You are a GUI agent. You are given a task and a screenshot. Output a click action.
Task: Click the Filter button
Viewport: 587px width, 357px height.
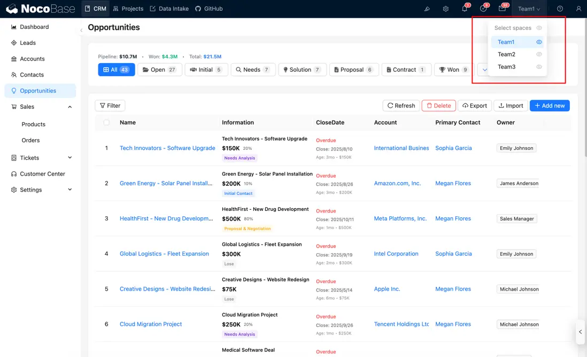(x=110, y=106)
